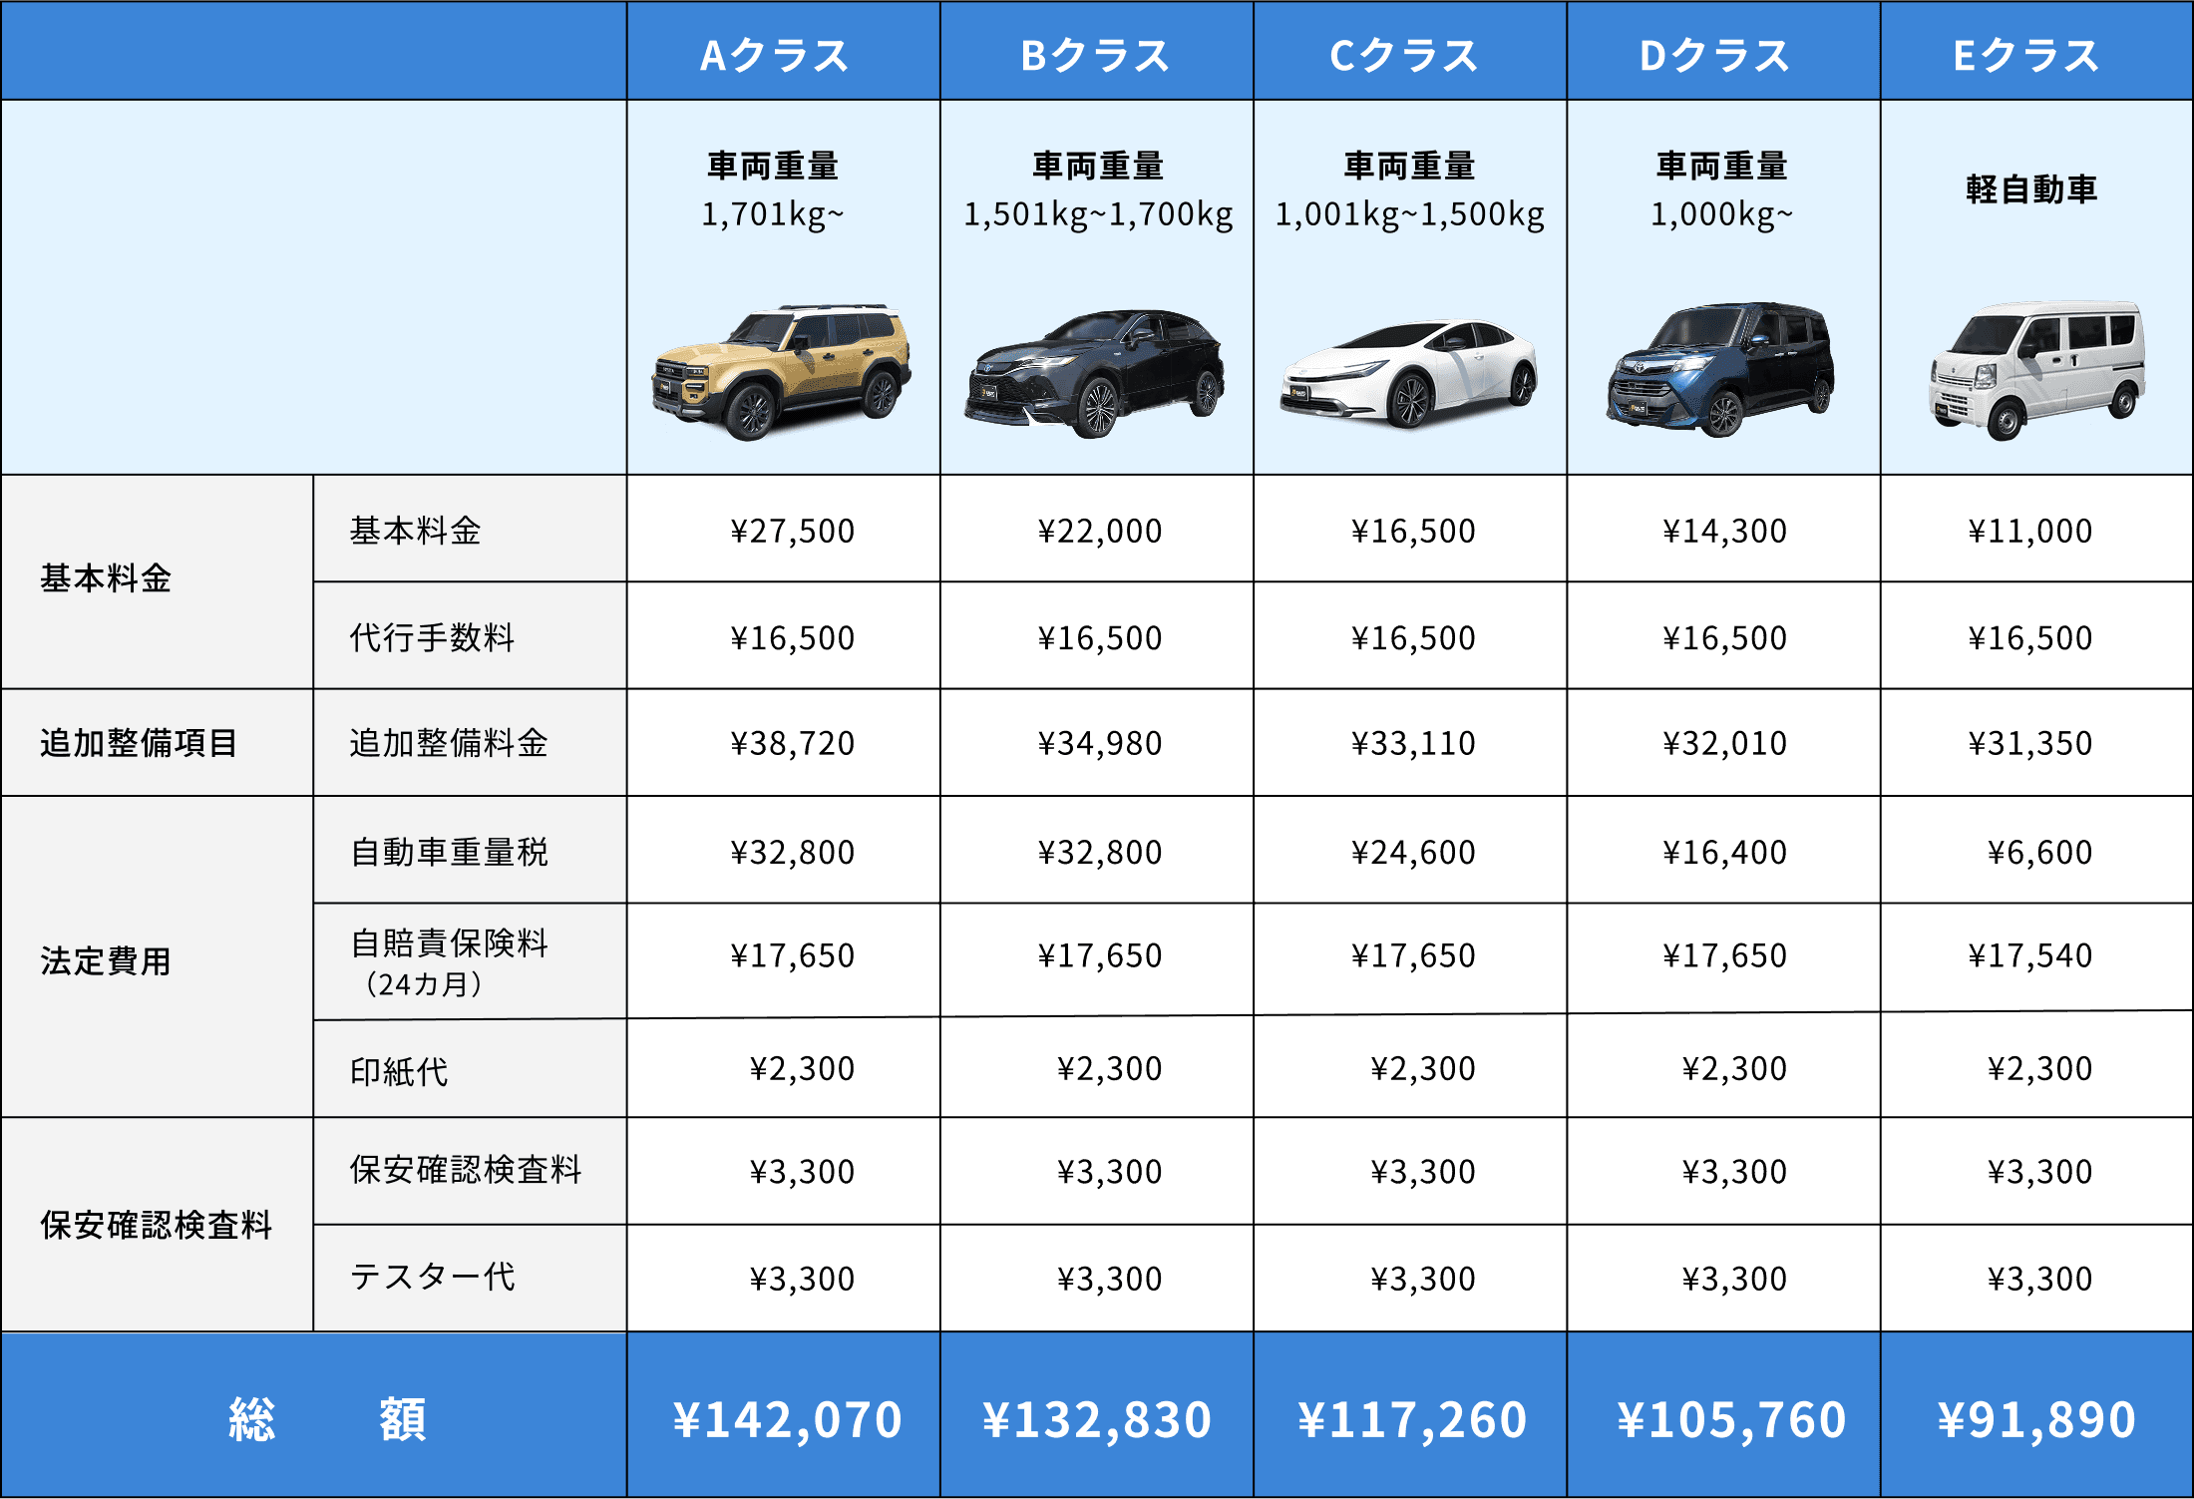
Task: Click the 1,001kg~1,500kg weight label
Action: [x=1410, y=214]
